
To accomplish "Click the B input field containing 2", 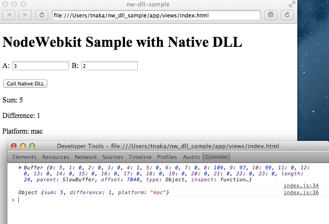I will click(109, 66).
